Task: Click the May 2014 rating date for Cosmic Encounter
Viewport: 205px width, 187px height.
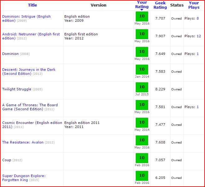Action: [142, 130]
